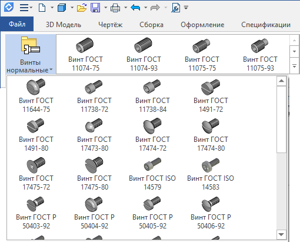Viewport: 300px width, 242px height.
Task: Open the Файл tab
Action: click(17, 24)
